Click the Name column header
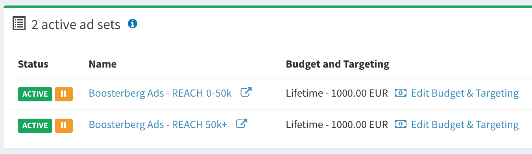 point(103,64)
